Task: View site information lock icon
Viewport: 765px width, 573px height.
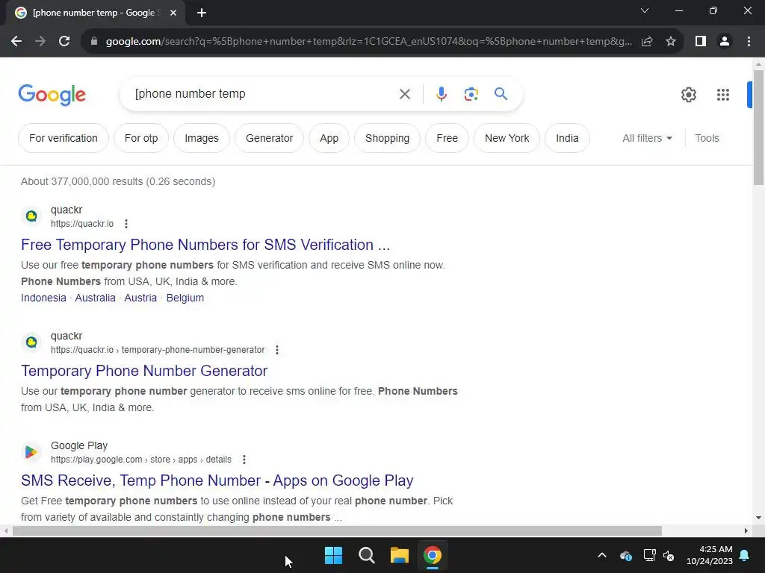Action: coord(94,42)
